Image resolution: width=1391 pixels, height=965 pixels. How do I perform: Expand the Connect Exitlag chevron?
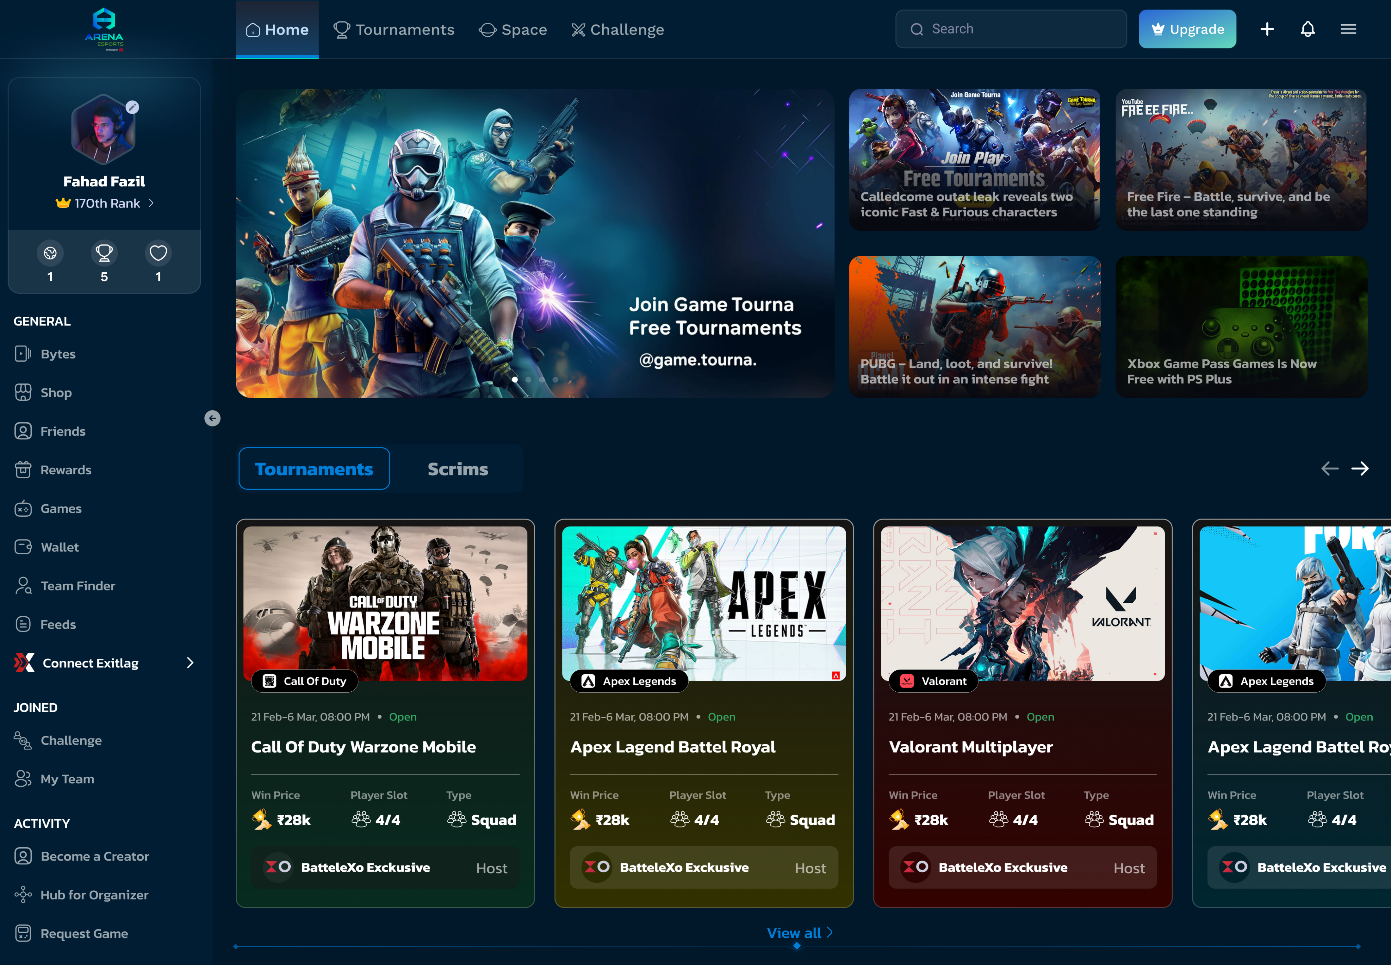coord(191,663)
